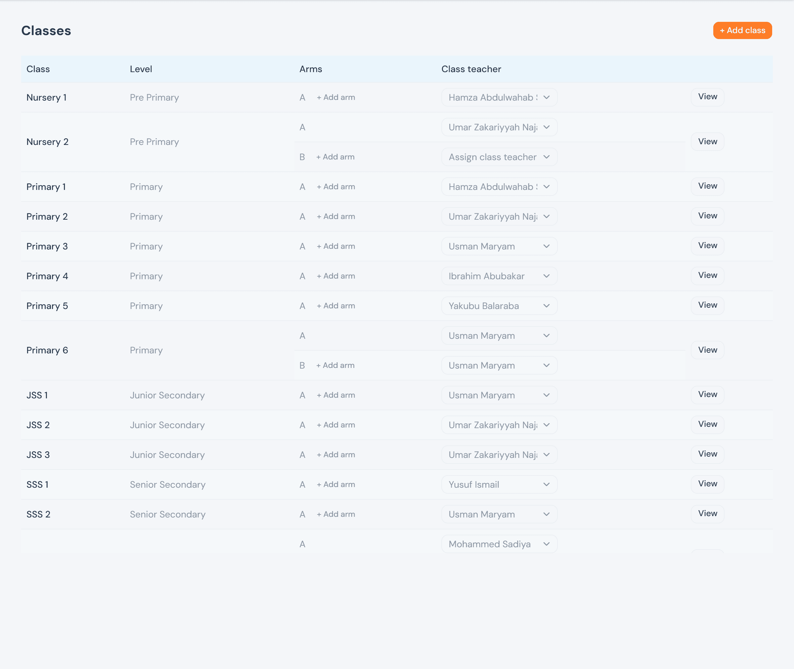Open the Yakubu Balaraba teacher dropdown
Image resolution: width=794 pixels, height=669 pixels.
pyautogui.click(x=499, y=306)
